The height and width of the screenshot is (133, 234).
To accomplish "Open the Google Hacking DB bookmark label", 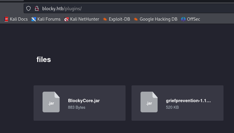I will 158,19.
